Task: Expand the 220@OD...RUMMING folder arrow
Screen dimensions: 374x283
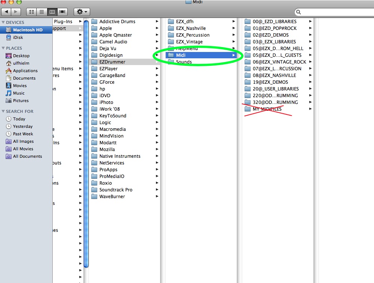Action: (x=310, y=95)
